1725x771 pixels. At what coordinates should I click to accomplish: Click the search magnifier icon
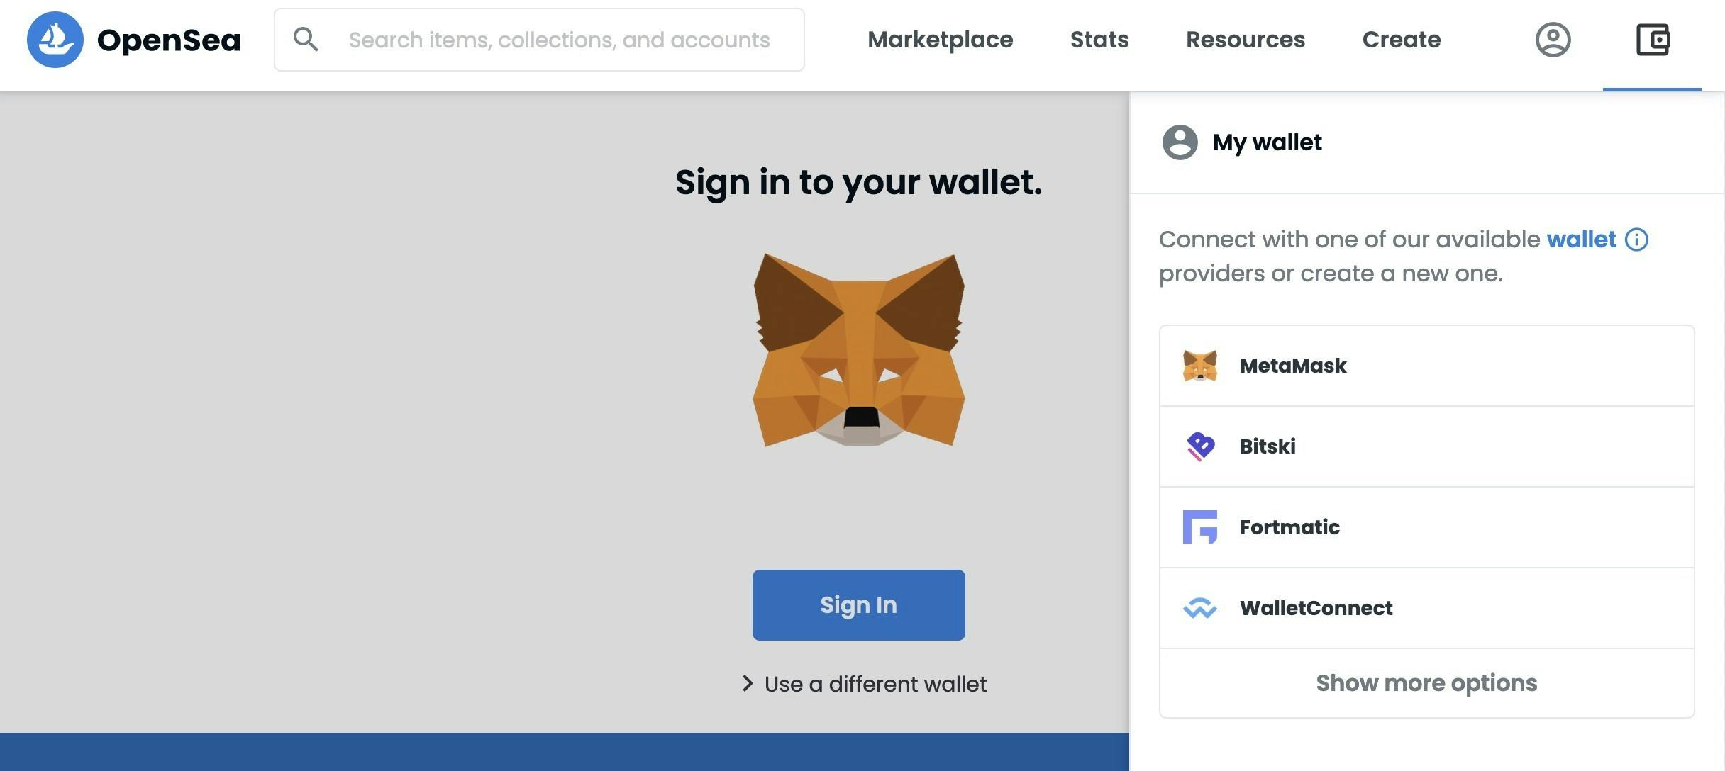tap(306, 40)
